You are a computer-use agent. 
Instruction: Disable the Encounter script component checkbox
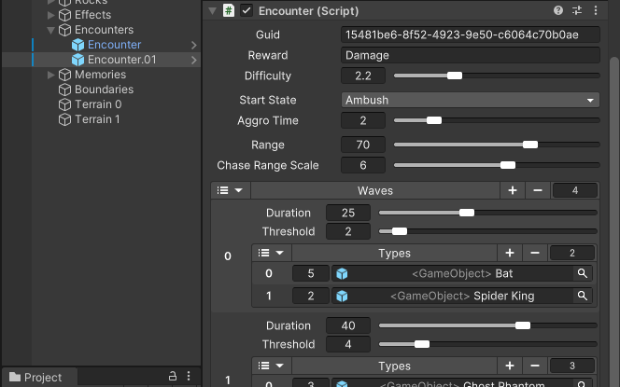click(x=247, y=10)
